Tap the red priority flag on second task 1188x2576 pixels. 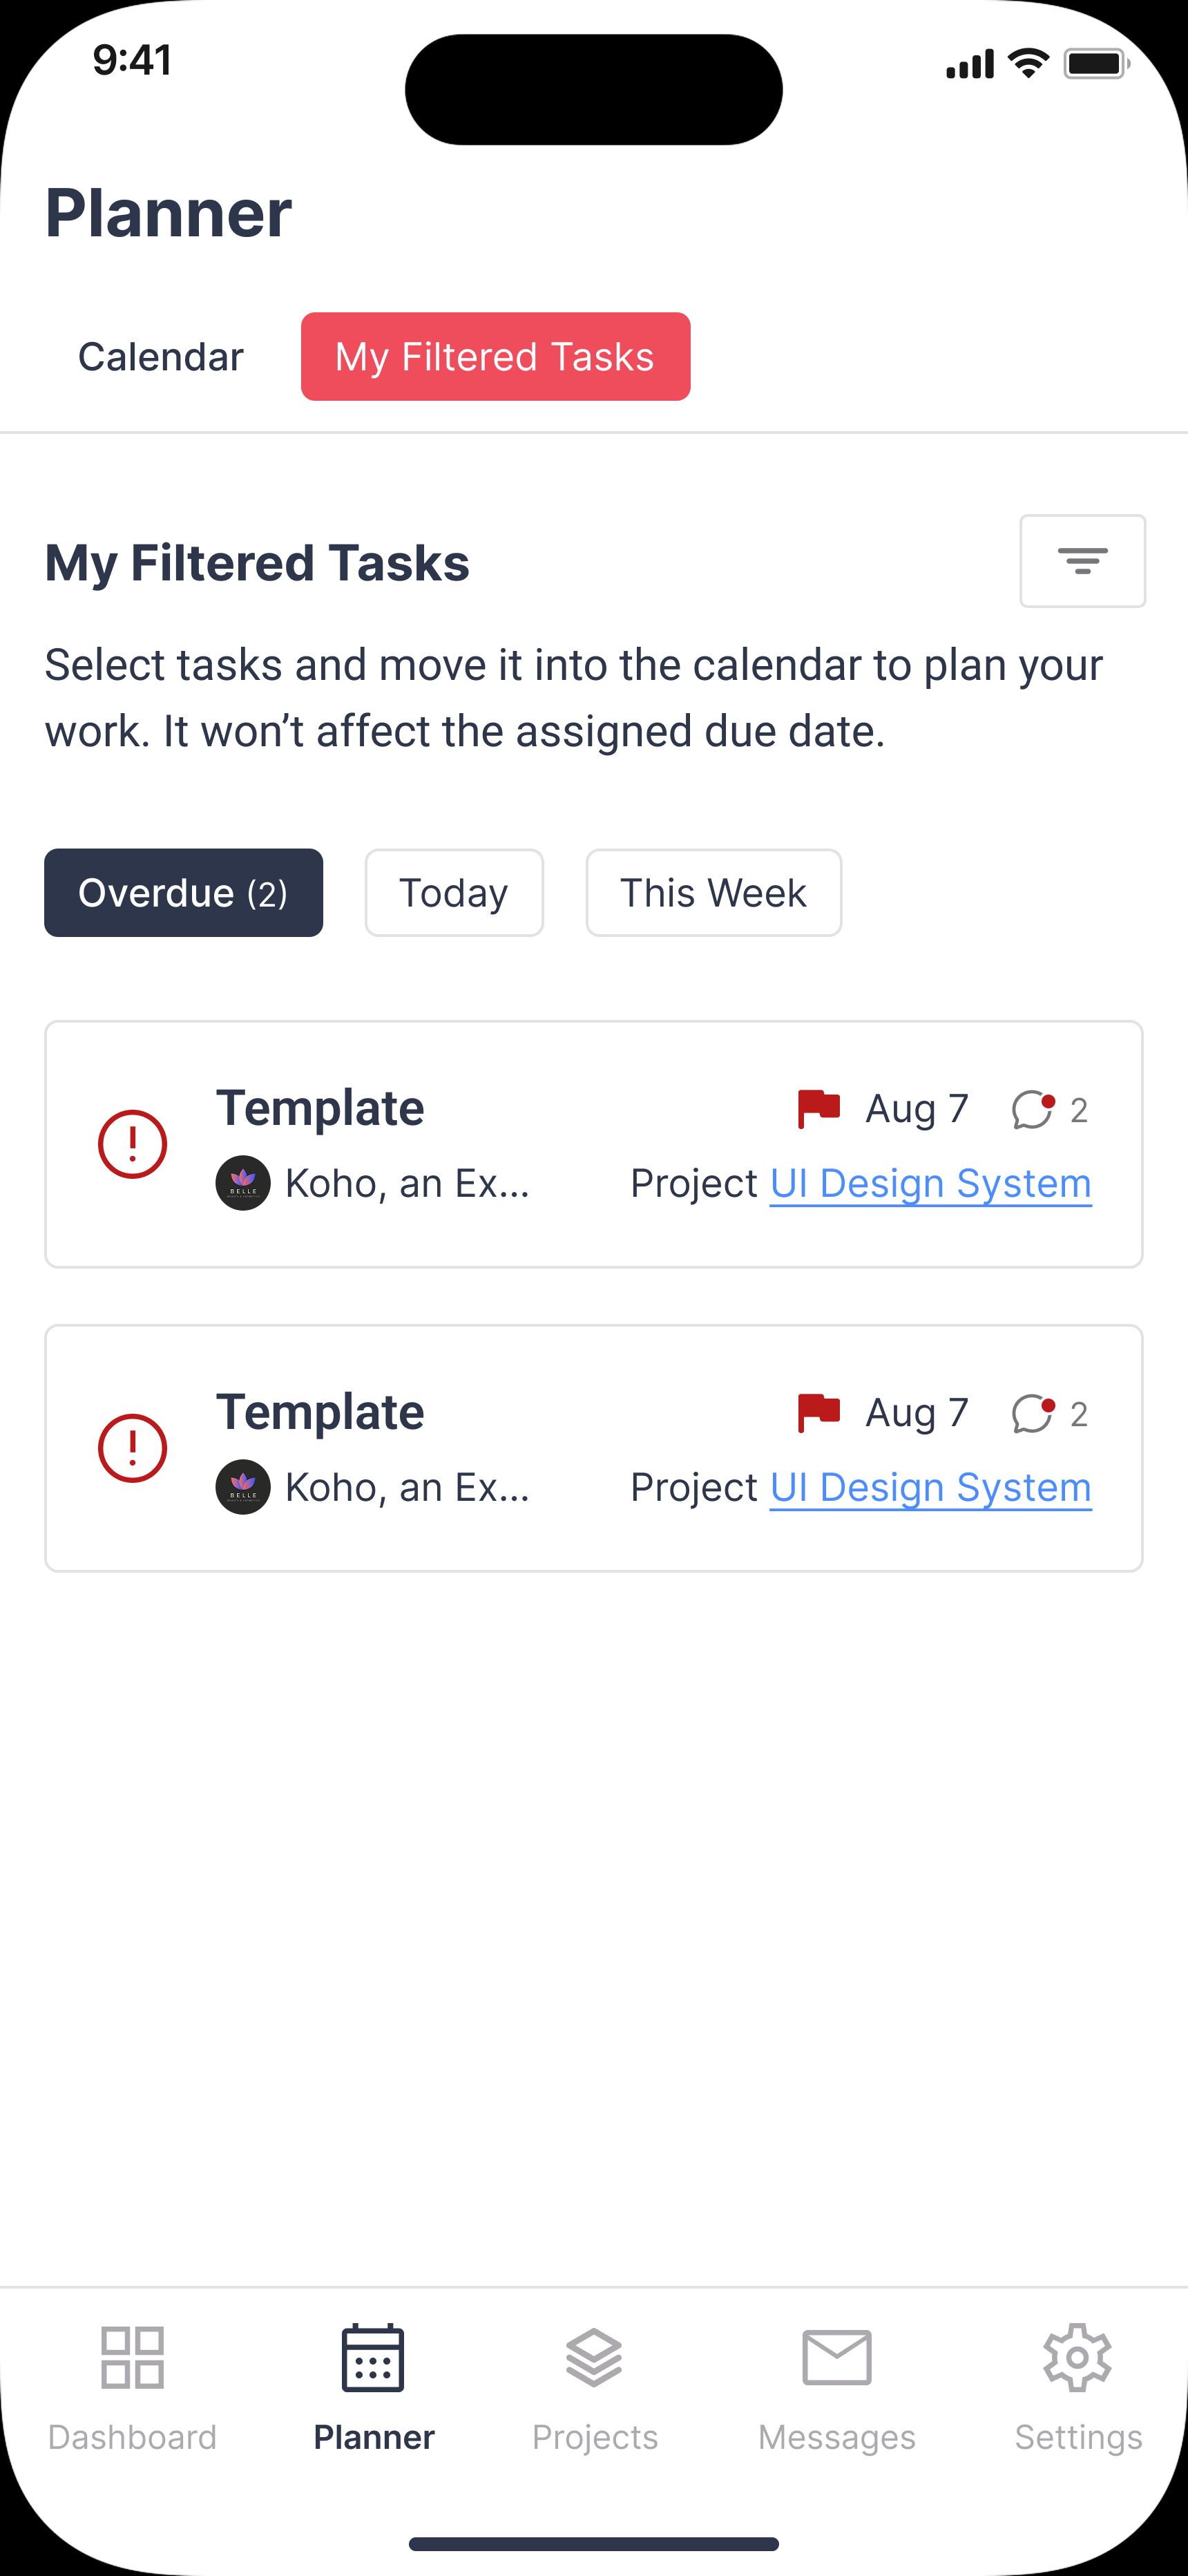(x=818, y=1412)
